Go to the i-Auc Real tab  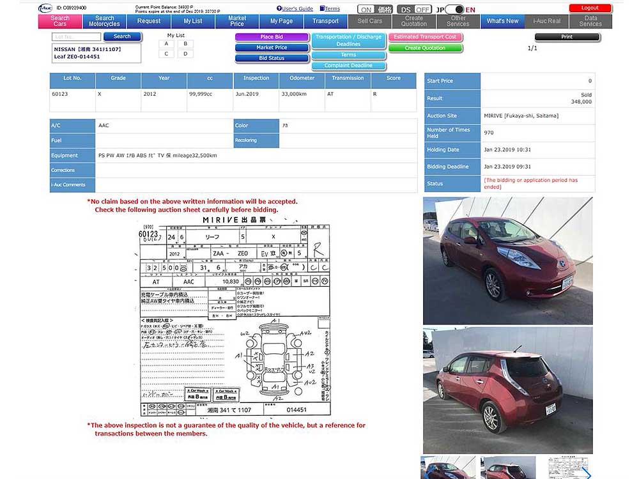click(546, 21)
